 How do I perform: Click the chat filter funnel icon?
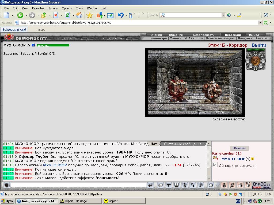coord(169,185)
